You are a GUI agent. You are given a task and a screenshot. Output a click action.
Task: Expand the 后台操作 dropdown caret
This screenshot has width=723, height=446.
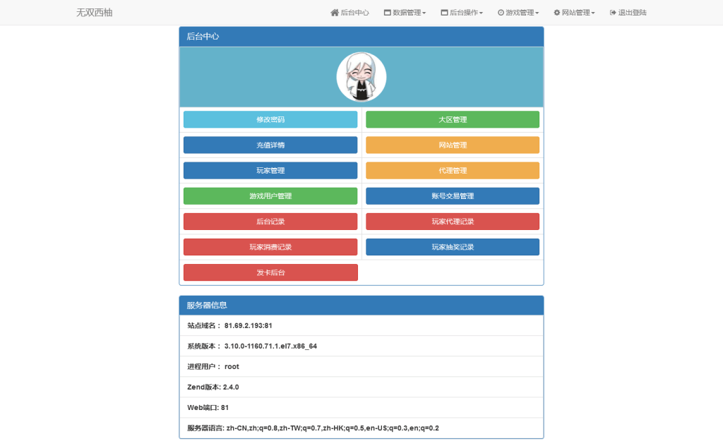coord(481,13)
